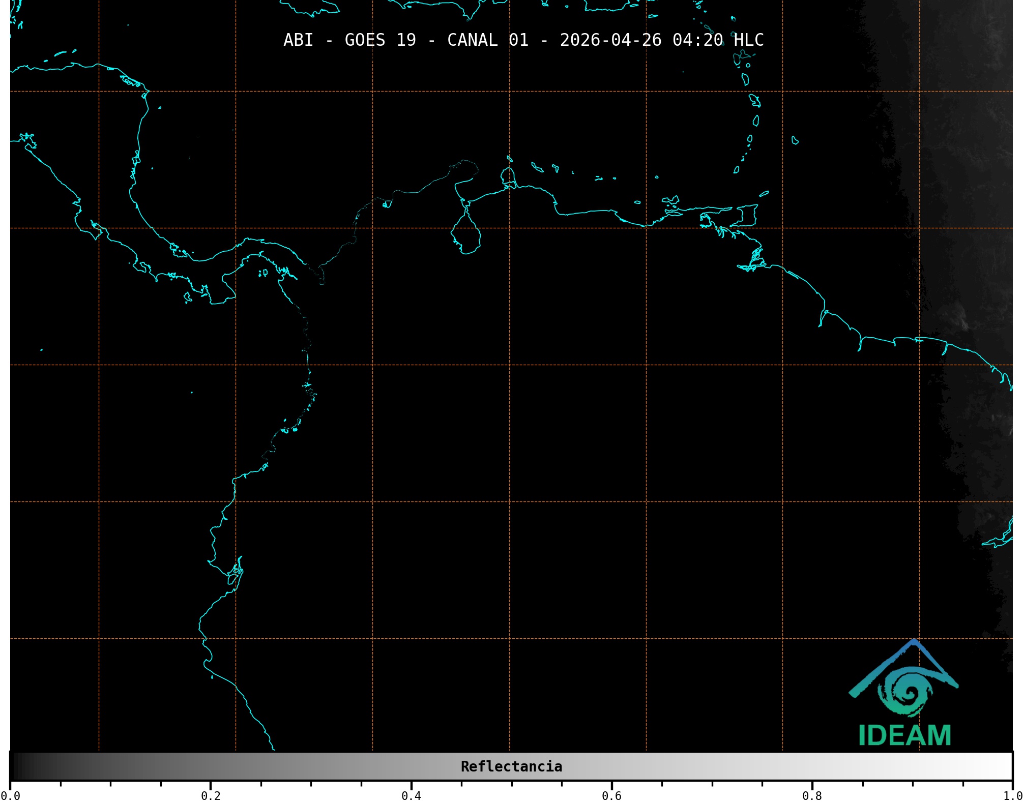Click the IDEAM green text label
Screen dimensions: 1023x802
(x=904, y=735)
